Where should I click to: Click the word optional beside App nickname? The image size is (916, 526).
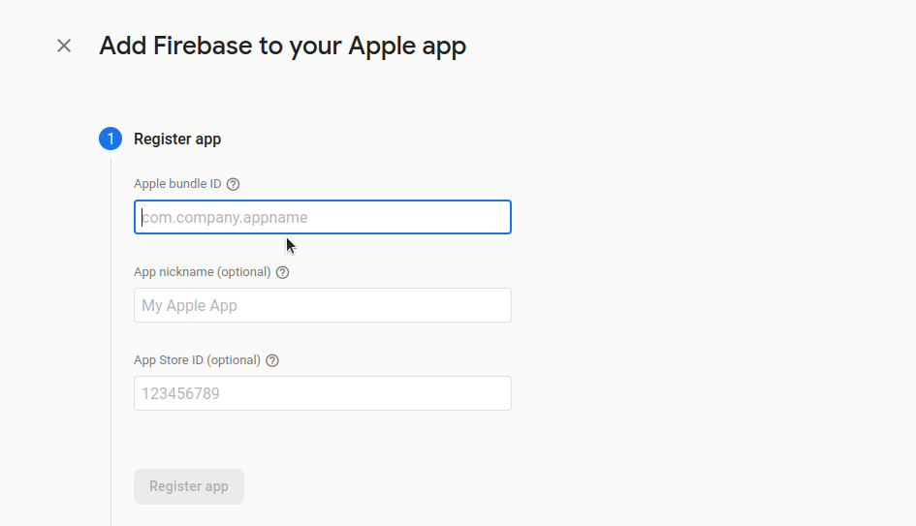tap(243, 272)
